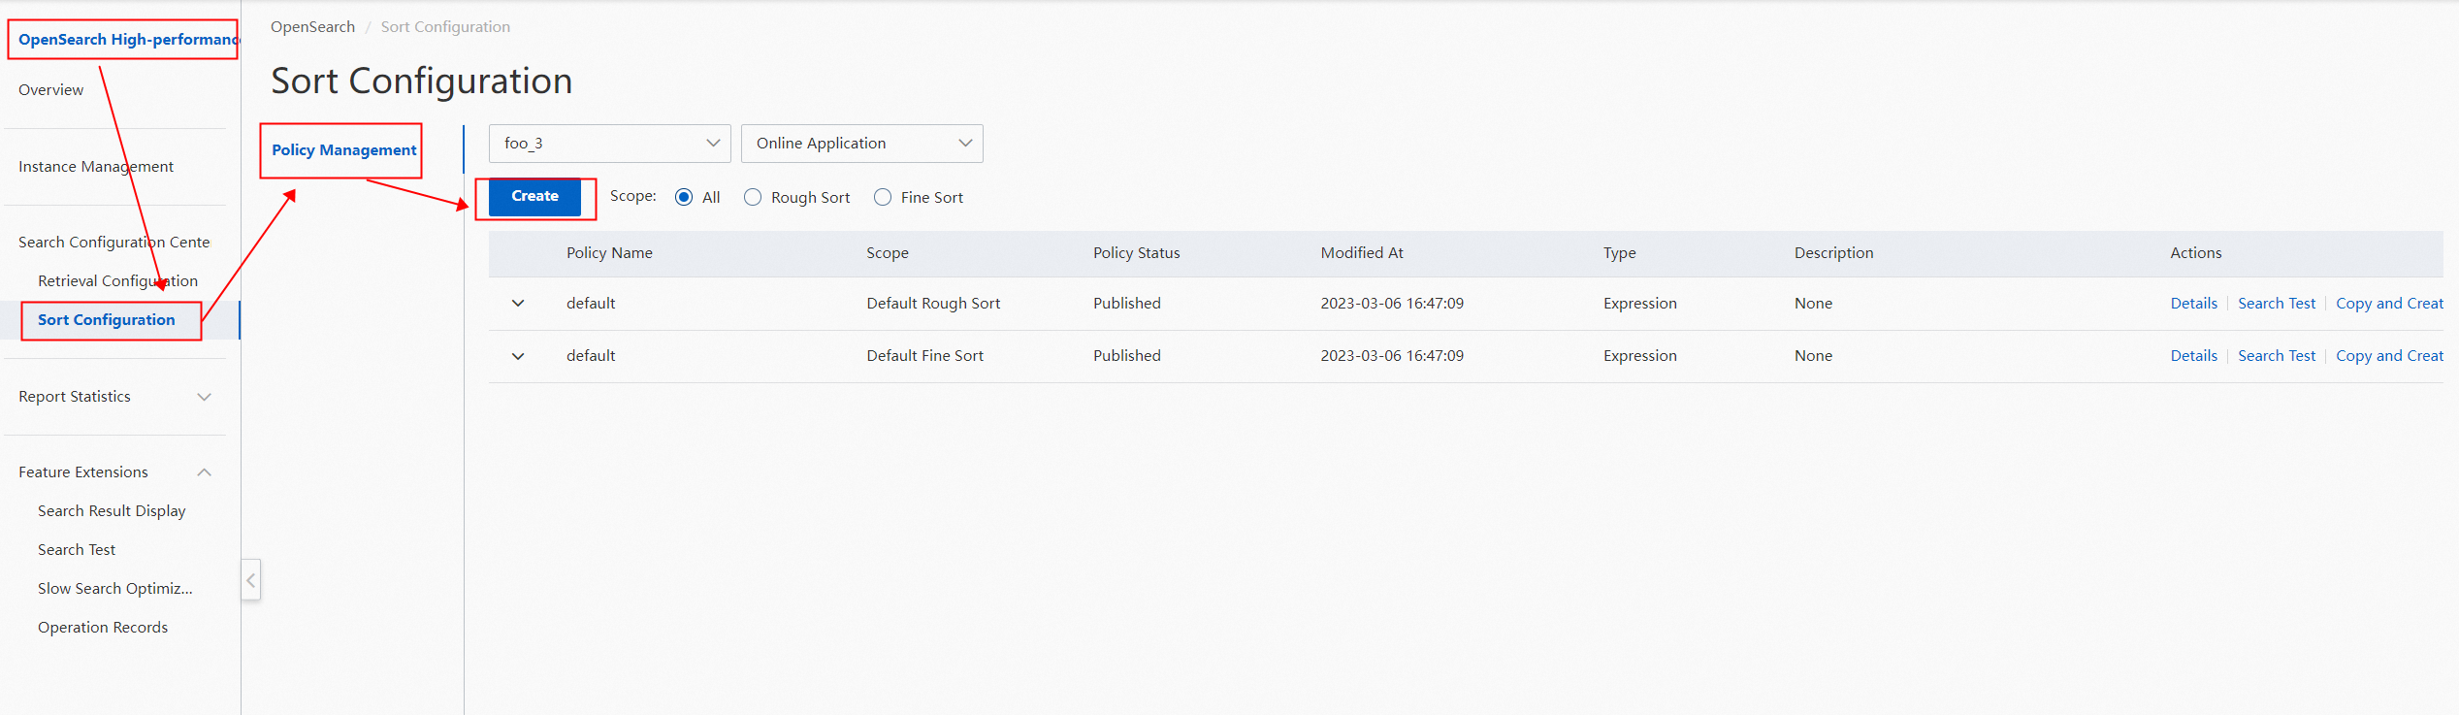Open the Online Application dropdown

point(862,144)
